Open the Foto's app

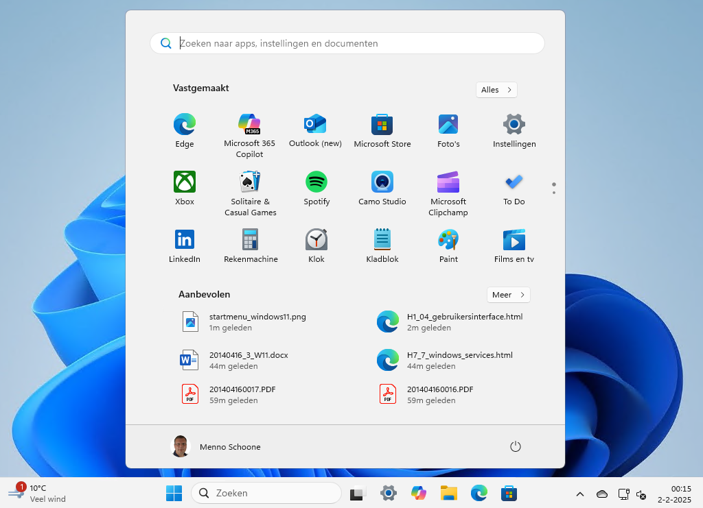(448, 131)
